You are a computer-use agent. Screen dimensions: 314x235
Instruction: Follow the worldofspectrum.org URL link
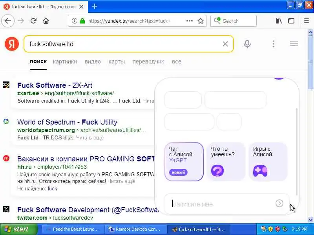point(82,130)
